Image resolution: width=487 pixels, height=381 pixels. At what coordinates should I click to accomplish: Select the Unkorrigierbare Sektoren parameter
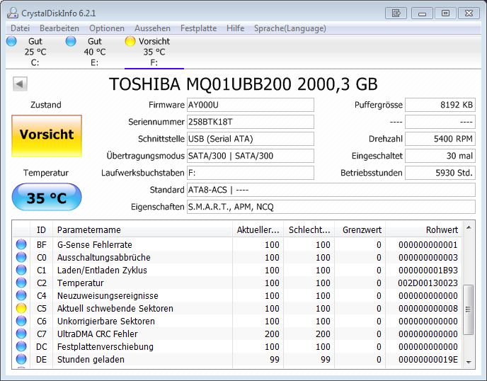point(106,322)
